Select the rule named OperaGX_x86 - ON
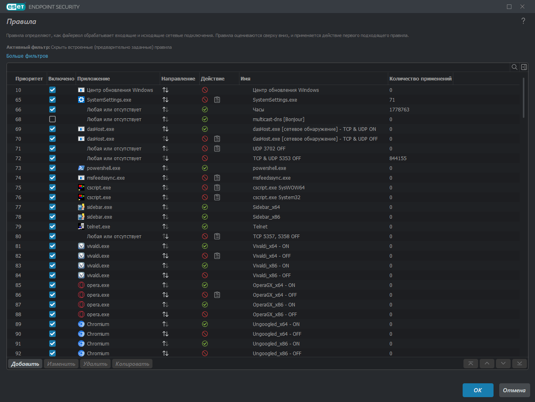 (x=274, y=304)
